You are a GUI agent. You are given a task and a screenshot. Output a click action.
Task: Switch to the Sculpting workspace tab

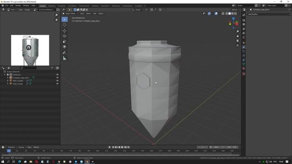pyautogui.click(x=62, y=6)
